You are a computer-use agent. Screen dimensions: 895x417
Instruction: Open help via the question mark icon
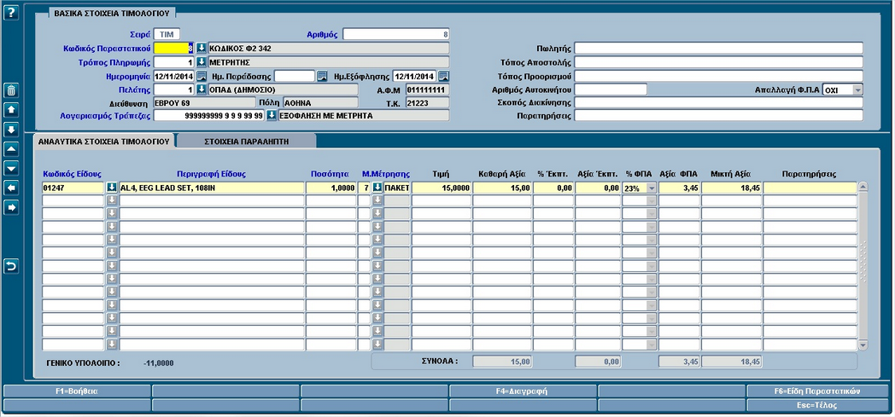[11, 13]
